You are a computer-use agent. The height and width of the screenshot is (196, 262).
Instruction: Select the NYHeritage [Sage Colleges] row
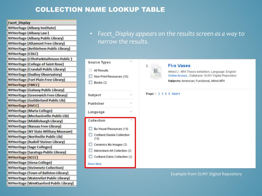pos(42,147)
